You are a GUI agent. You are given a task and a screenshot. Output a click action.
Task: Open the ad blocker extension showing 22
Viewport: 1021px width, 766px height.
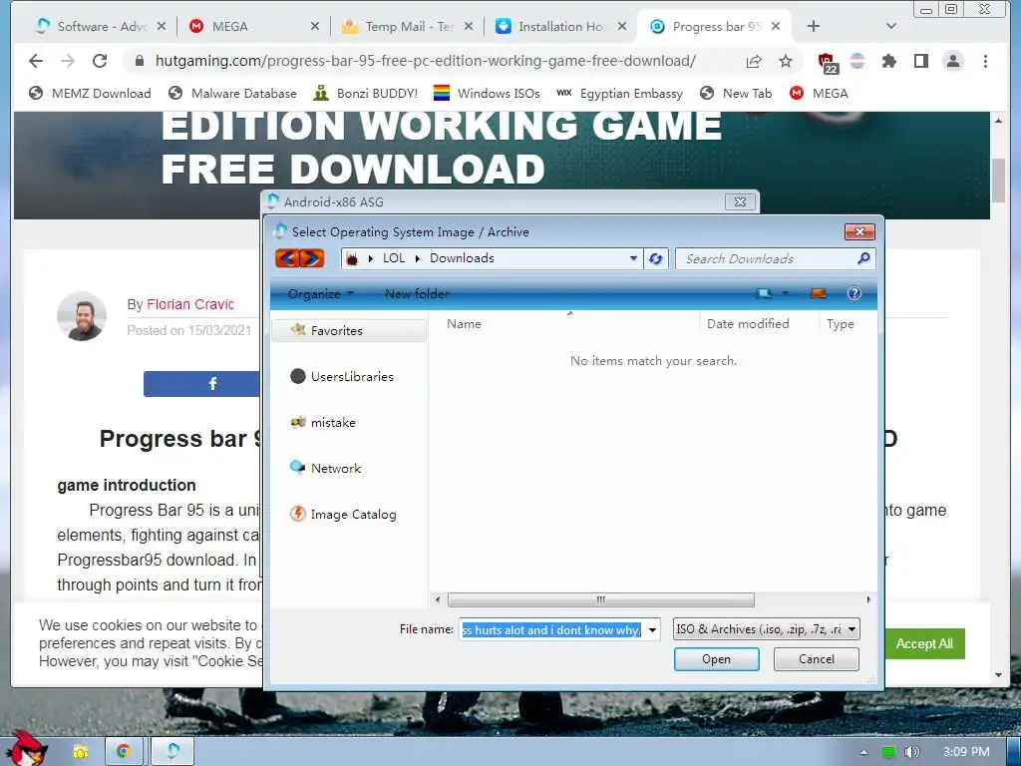pos(827,62)
